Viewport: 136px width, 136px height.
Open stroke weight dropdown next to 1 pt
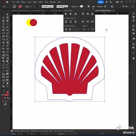40,7
